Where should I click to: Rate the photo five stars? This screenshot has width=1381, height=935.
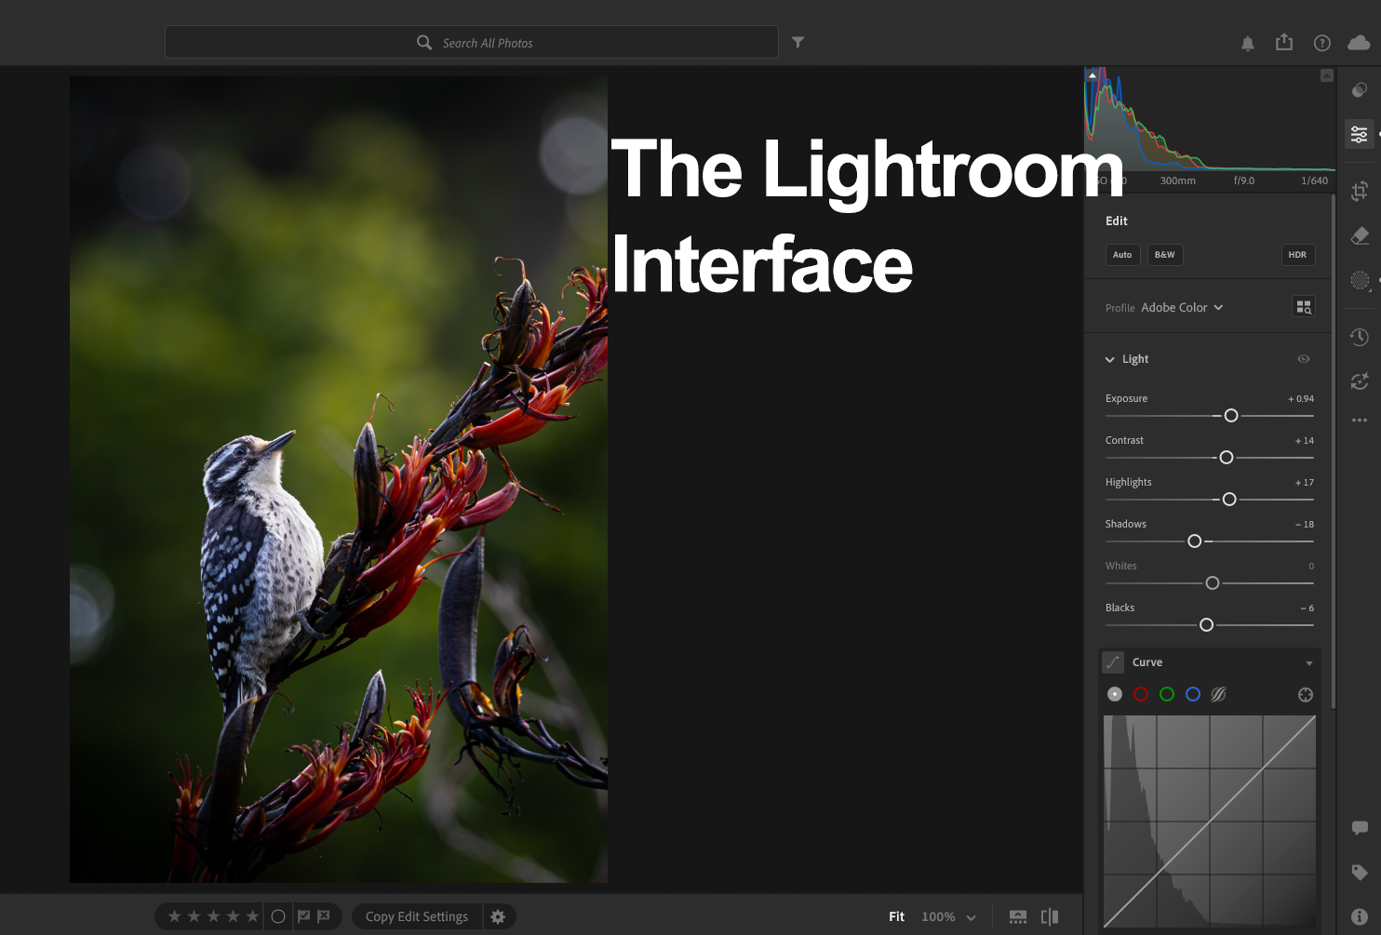coord(252,916)
